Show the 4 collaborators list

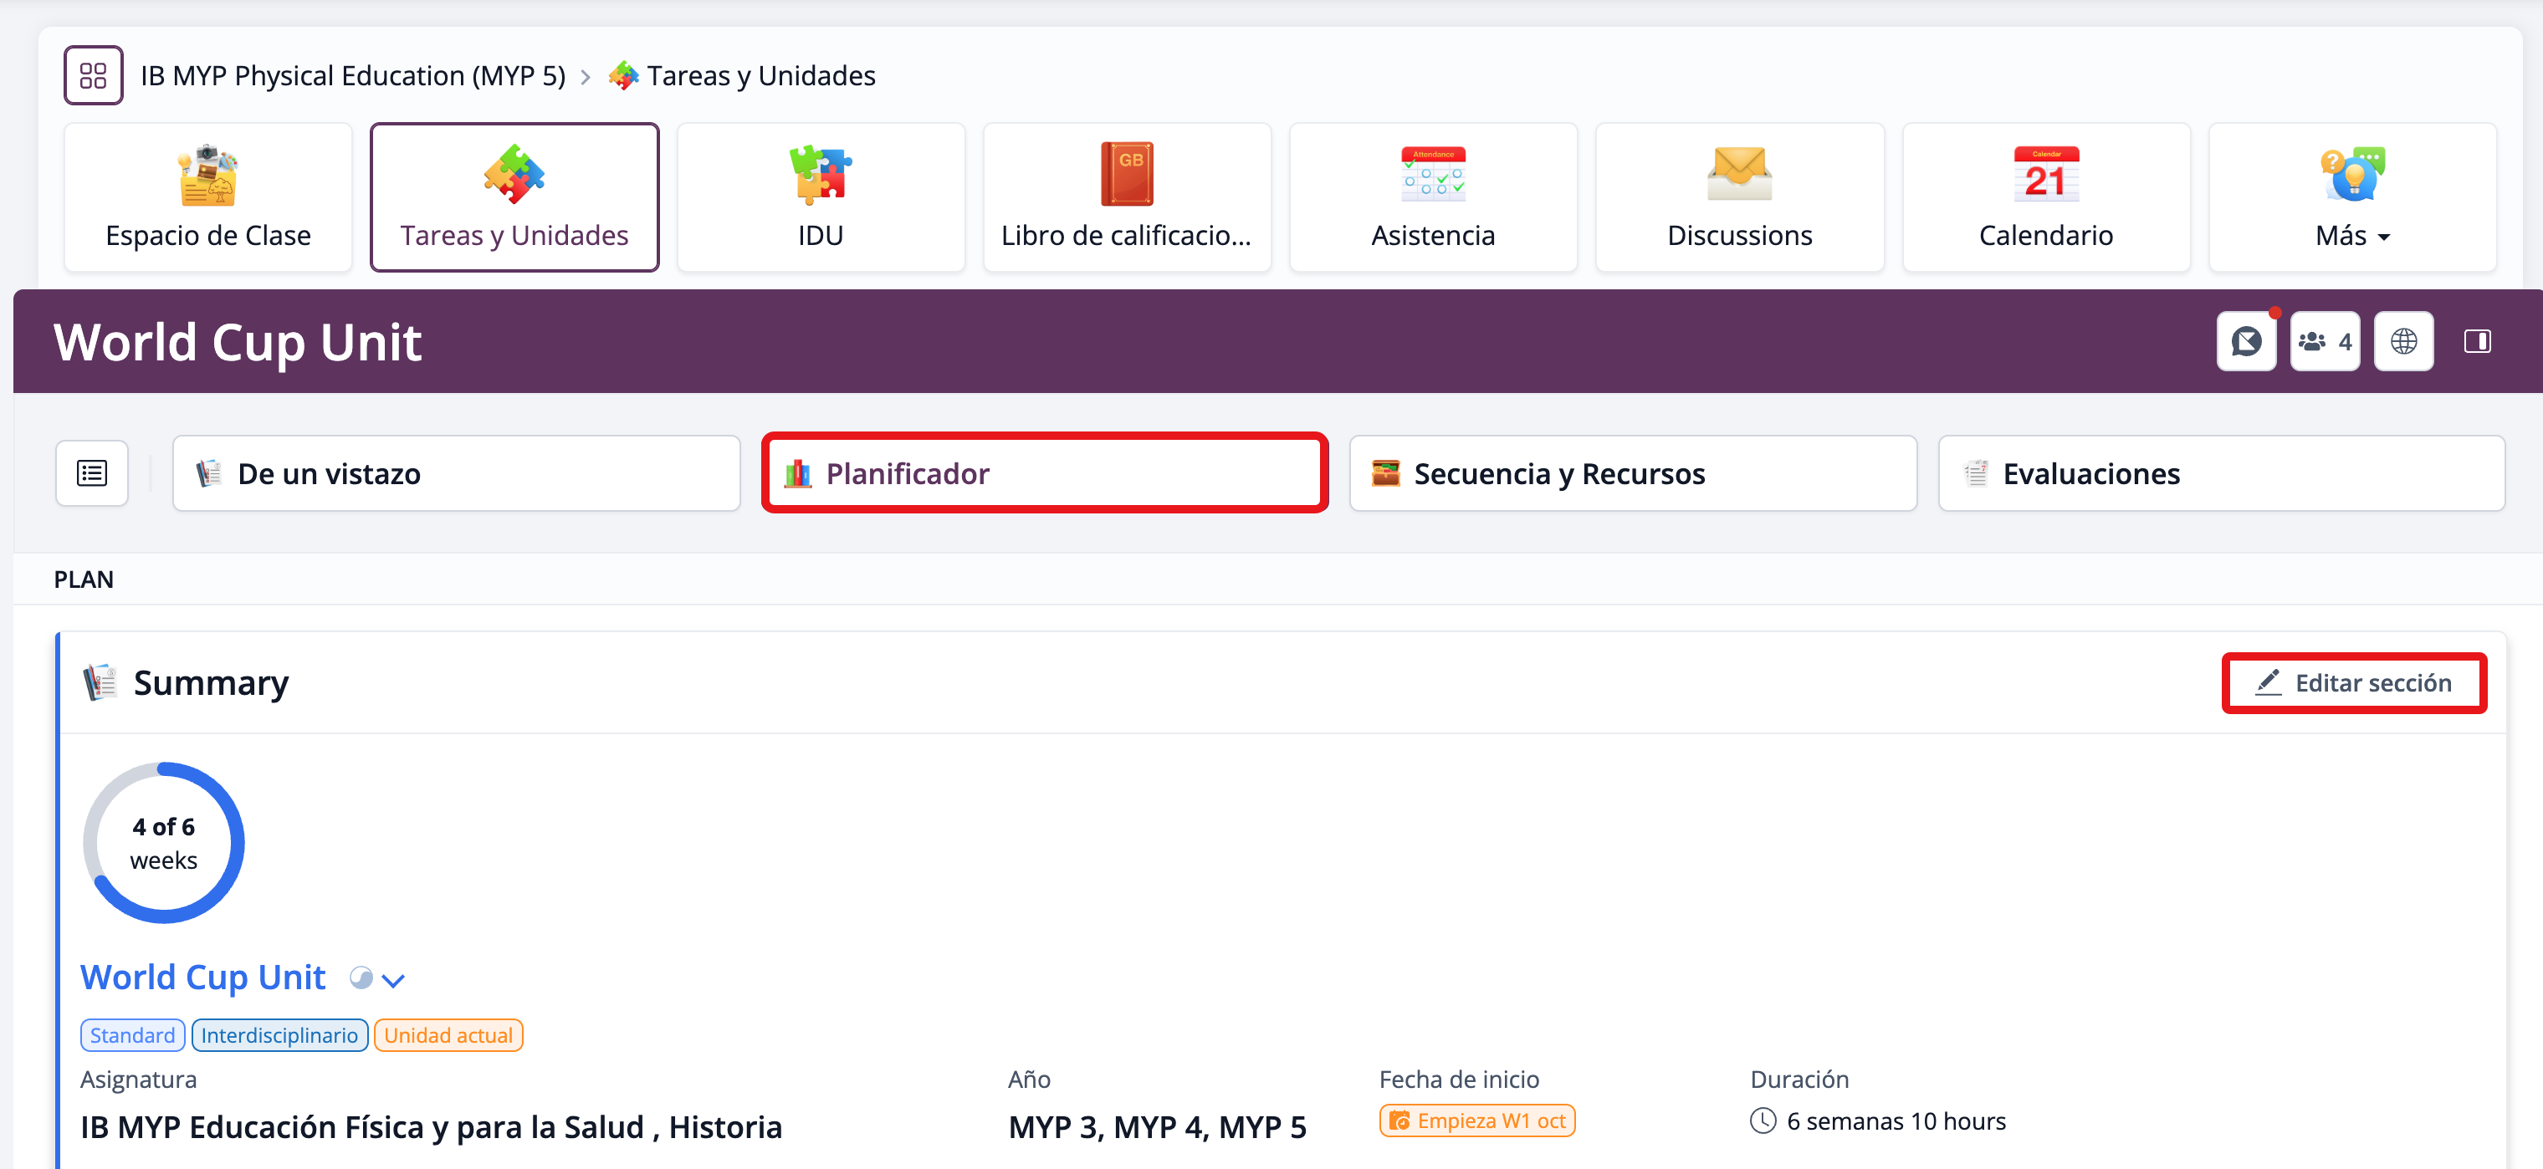2324,341
